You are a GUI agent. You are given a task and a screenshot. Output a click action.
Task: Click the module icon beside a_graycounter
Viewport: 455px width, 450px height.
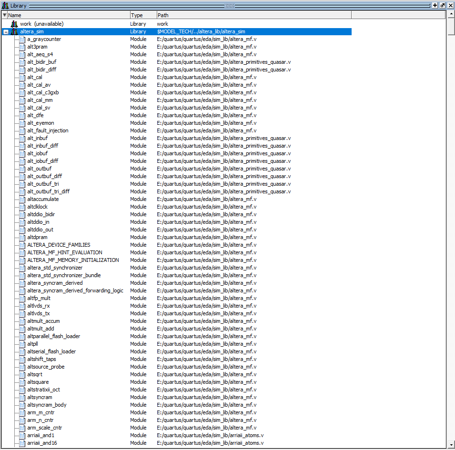(22, 39)
